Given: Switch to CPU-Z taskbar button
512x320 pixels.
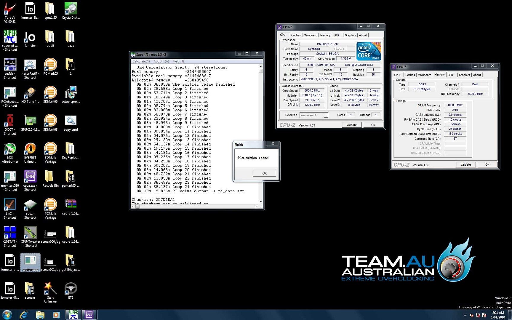Looking at the screenshot, I should (89, 315).
